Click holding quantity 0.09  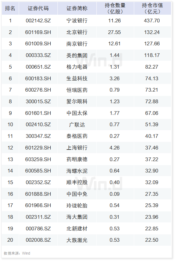pos(115,194)
